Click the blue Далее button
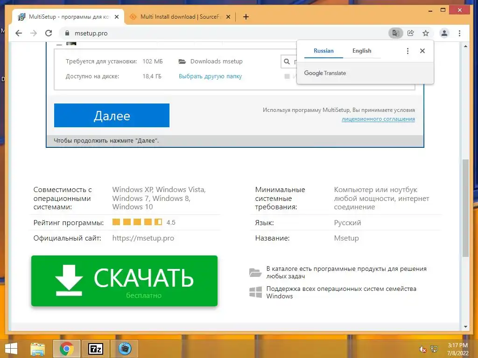This screenshot has height=358, width=478. 112,116
